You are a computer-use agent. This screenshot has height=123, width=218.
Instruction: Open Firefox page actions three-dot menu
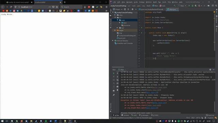click(50, 7)
